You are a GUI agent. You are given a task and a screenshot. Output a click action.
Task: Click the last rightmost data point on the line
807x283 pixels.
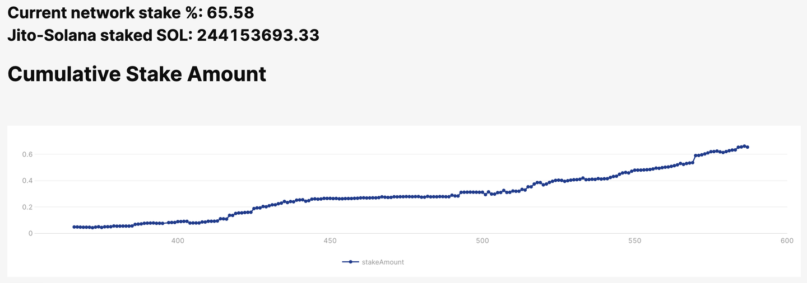click(748, 147)
